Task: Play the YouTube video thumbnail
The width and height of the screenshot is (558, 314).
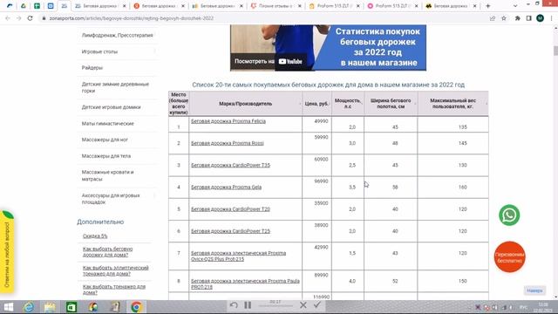Action: pos(328,47)
